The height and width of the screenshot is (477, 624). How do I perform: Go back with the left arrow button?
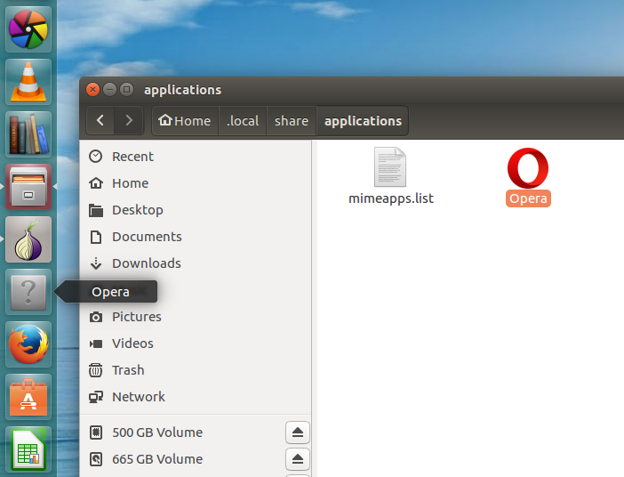100,120
